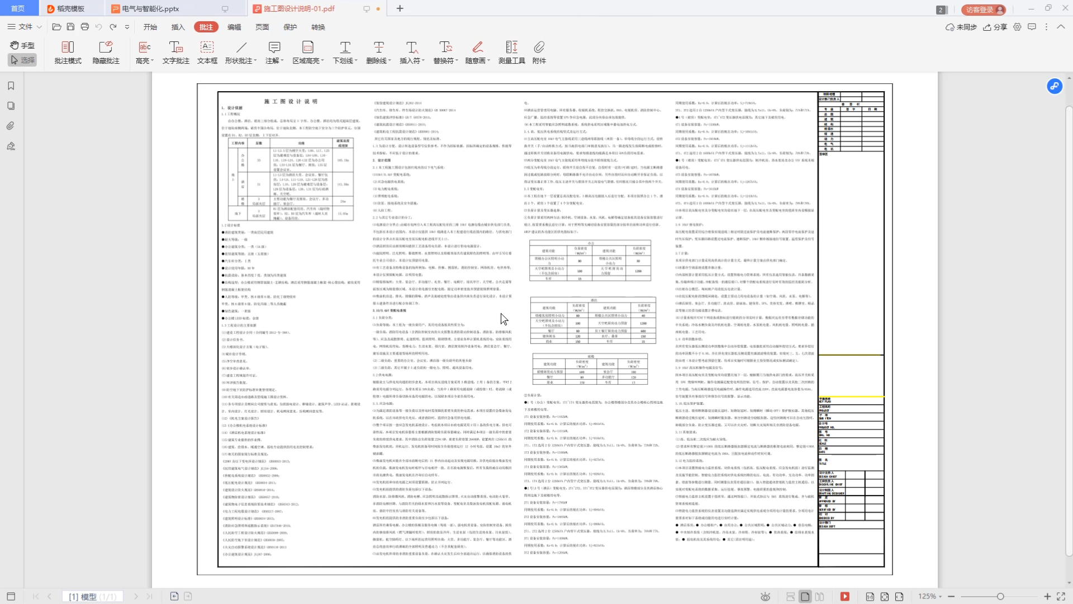Image resolution: width=1073 pixels, height=604 pixels.
Task: Expand the 形状批注 shape annotation dropdown
Action: [x=255, y=61]
